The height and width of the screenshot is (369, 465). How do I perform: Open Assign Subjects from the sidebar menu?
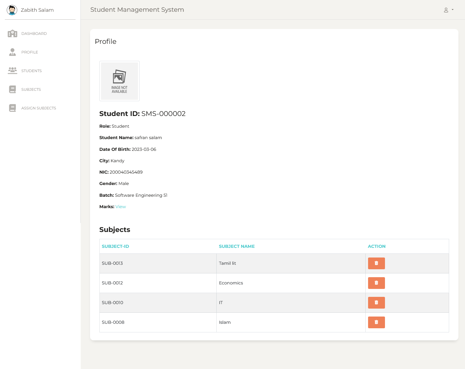(39, 108)
